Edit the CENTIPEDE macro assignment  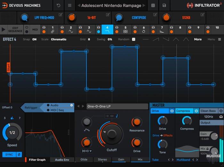point(155,15)
